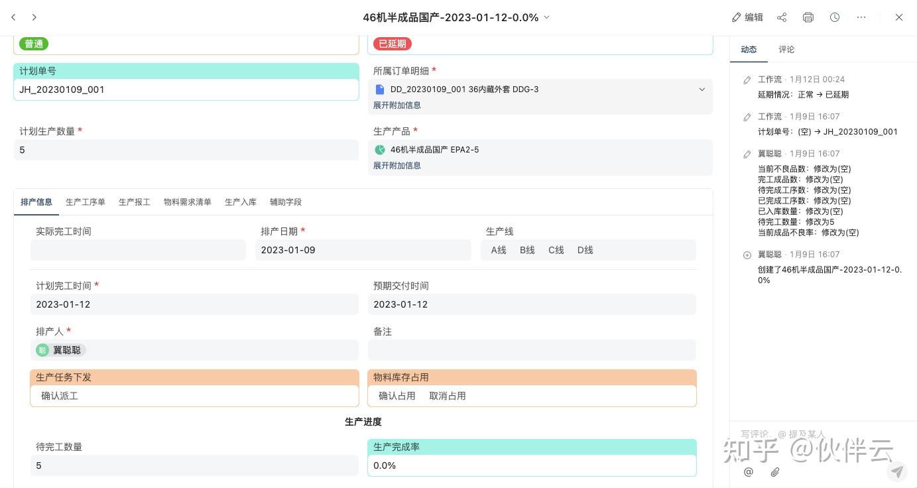Screen dimensions: 917x488
Task: Select A线 production line option
Action: coord(499,250)
